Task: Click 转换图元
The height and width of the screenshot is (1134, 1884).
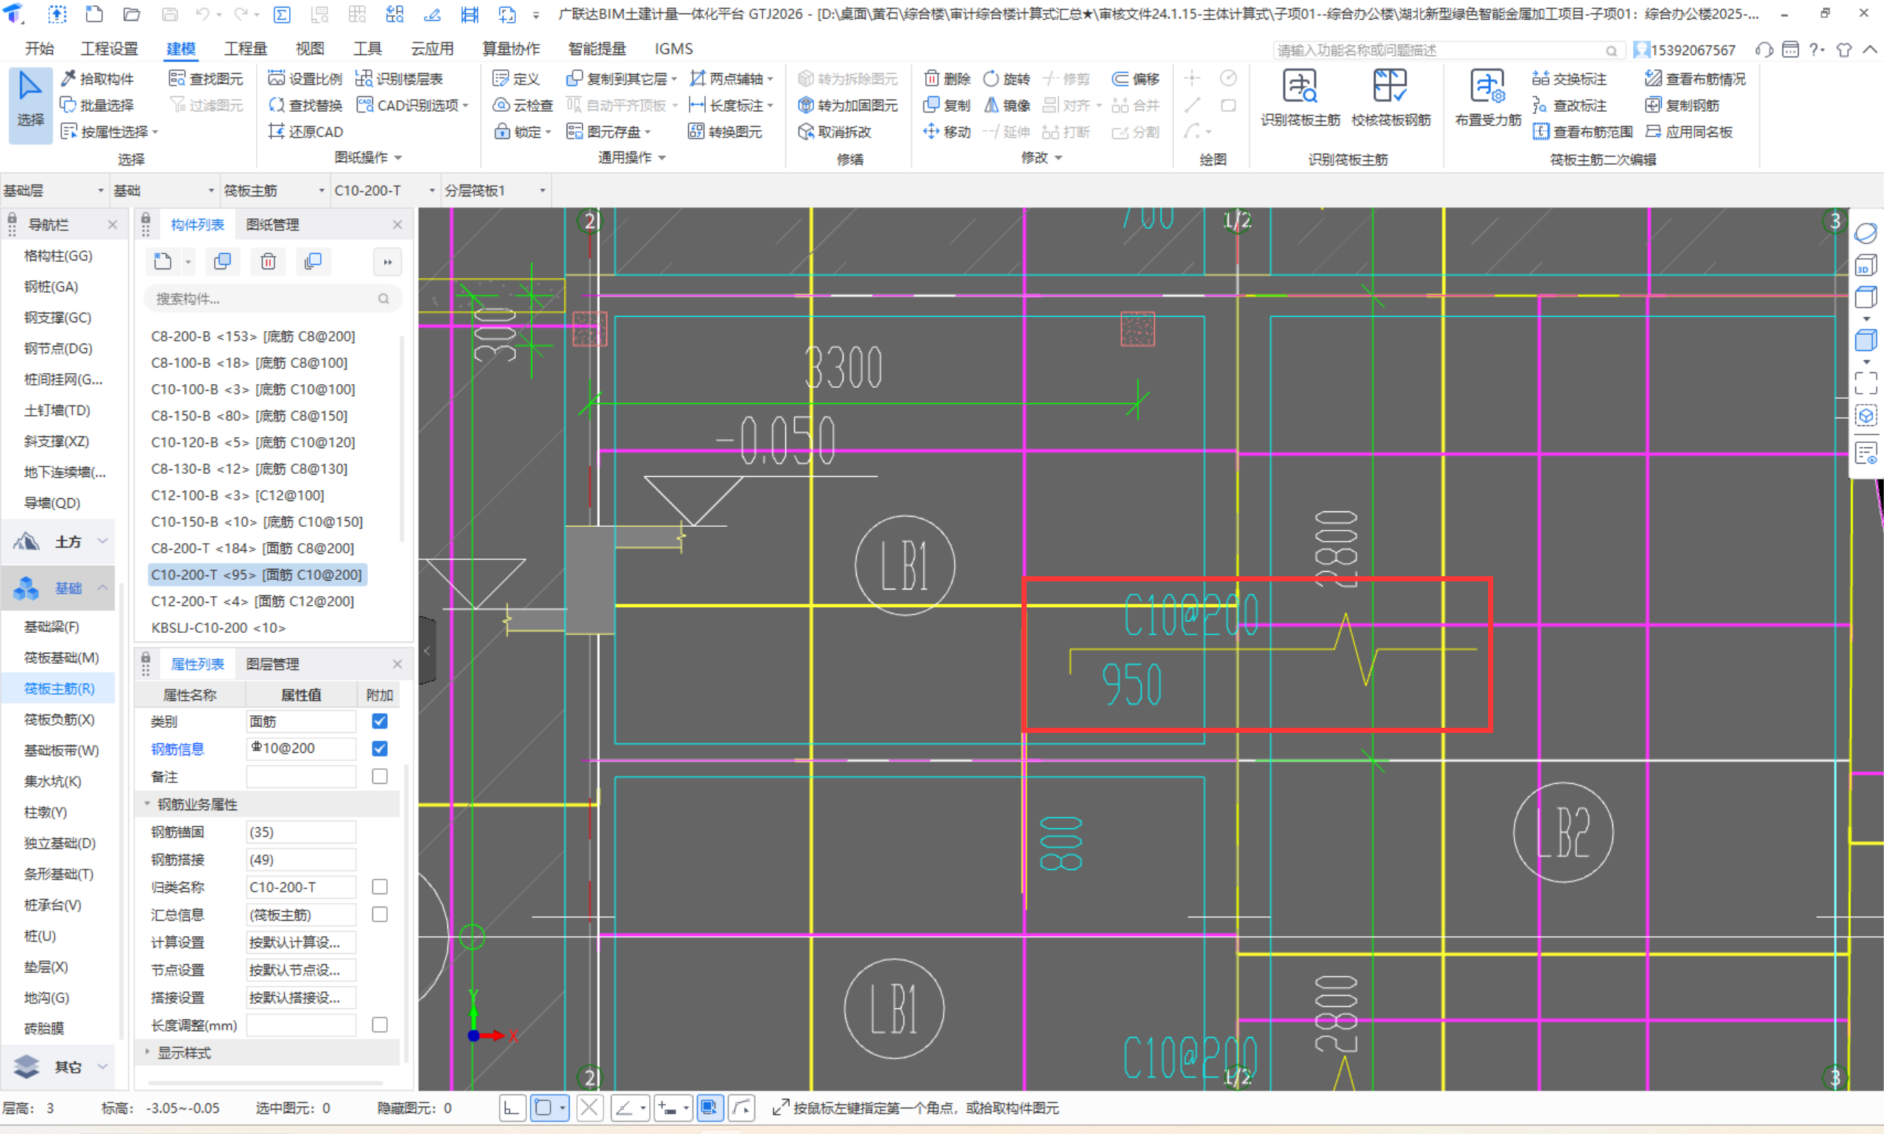Action: click(725, 132)
